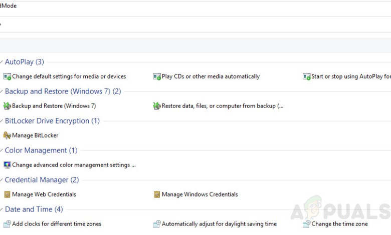
Task: Collapse the Date and Time (4) group
Action: click(1, 209)
